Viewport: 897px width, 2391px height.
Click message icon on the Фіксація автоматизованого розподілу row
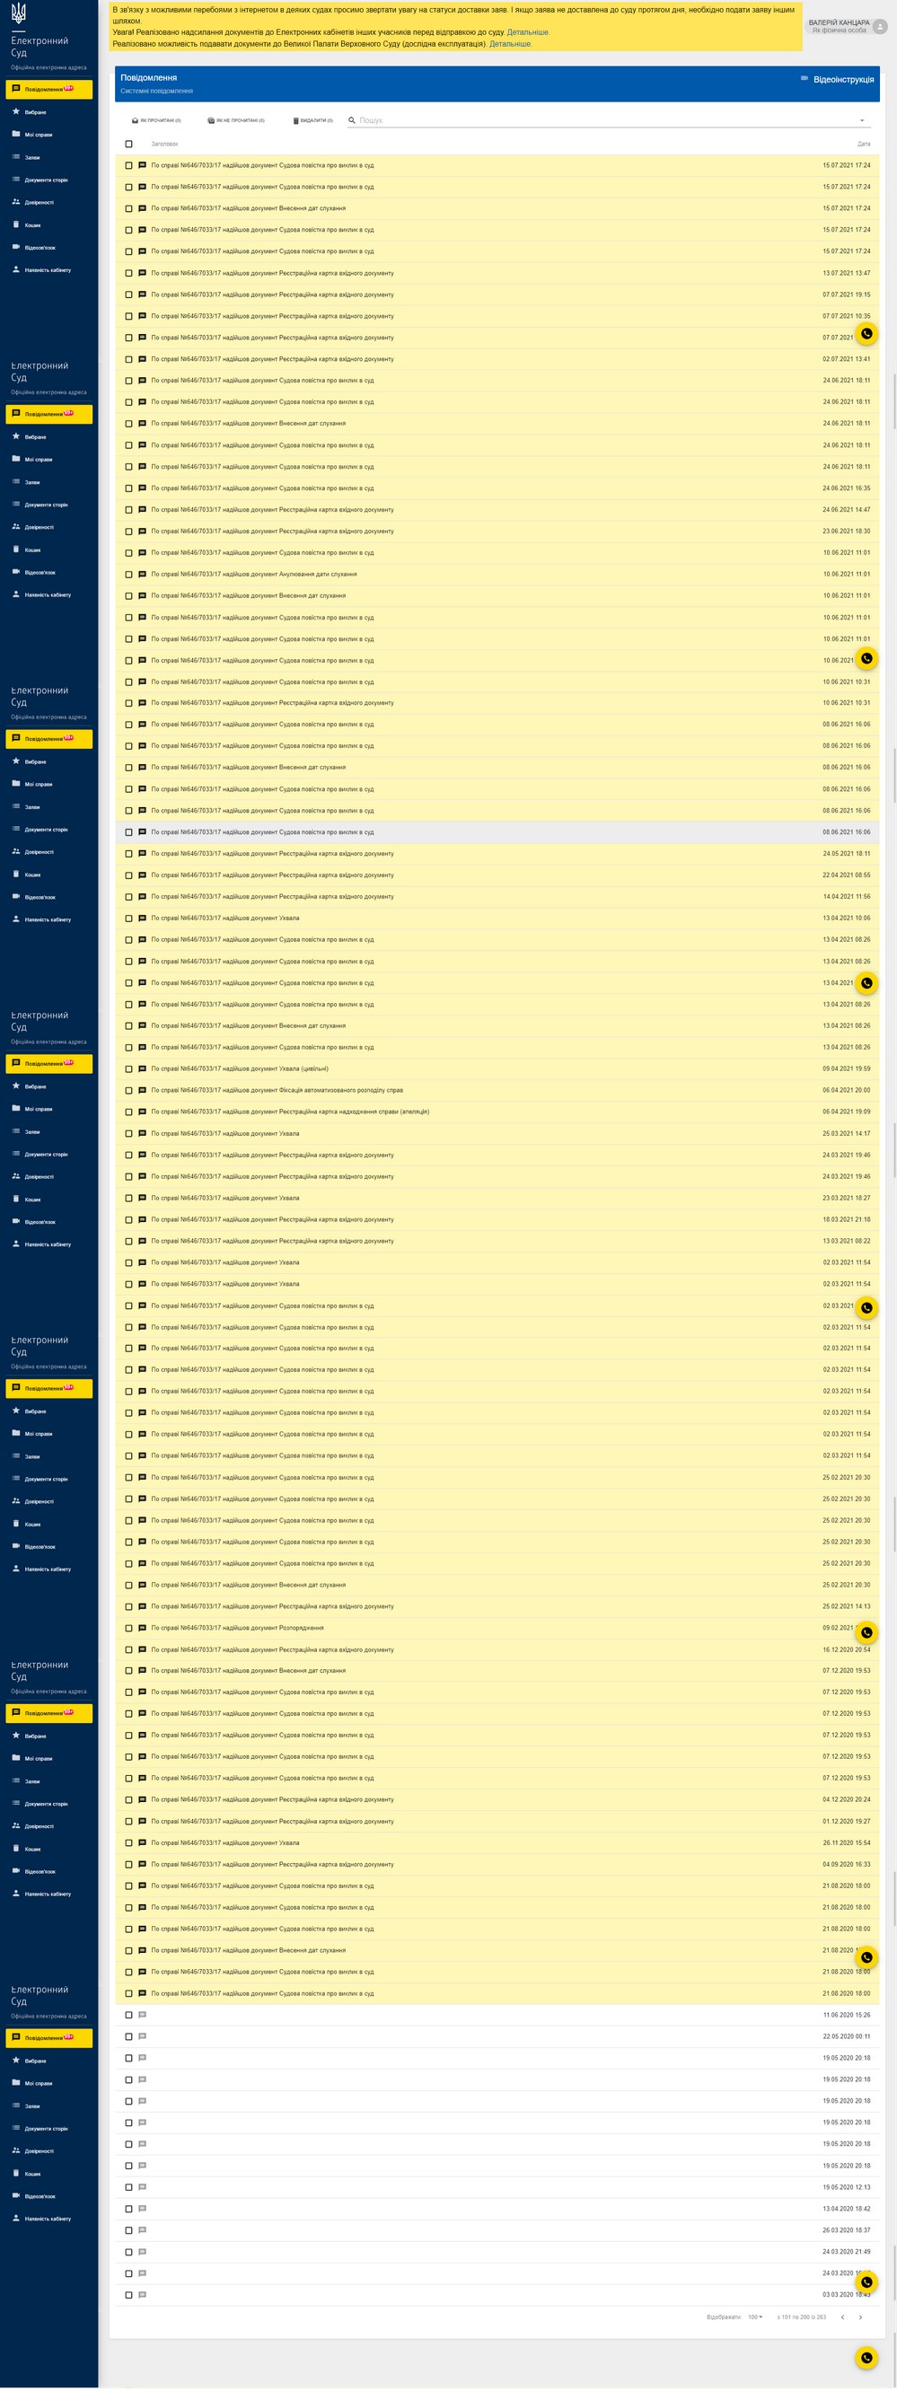[142, 1090]
